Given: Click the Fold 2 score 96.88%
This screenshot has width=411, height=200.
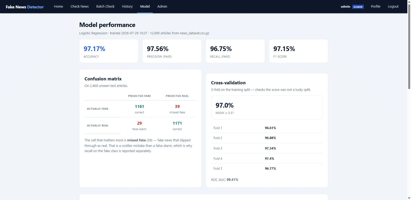Looking at the screenshot, I should [271, 138].
